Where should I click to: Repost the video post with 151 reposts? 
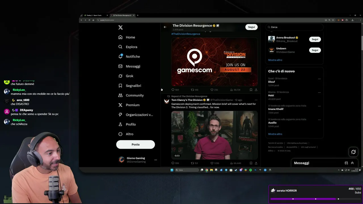click(194, 163)
